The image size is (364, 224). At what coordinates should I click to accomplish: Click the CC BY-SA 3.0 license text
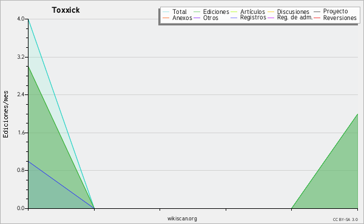345,219
